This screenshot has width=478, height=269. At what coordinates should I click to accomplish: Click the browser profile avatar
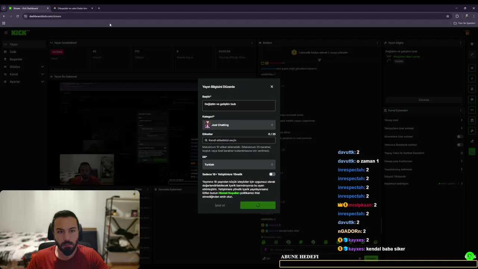click(x=467, y=16)
